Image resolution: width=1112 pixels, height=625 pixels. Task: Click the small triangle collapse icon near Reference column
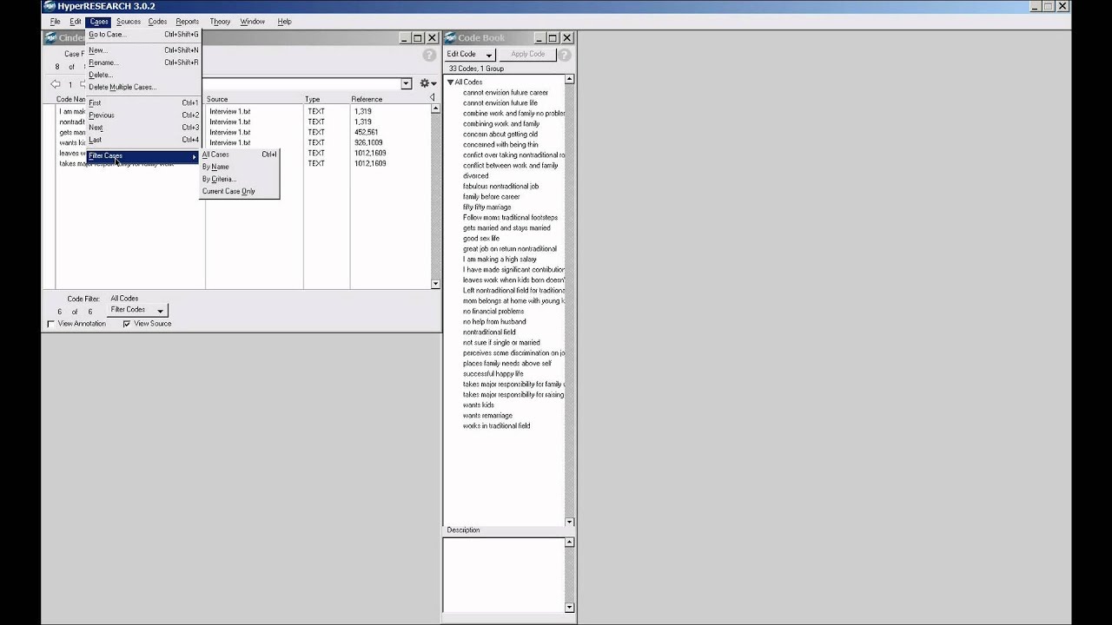pos(433,98)
